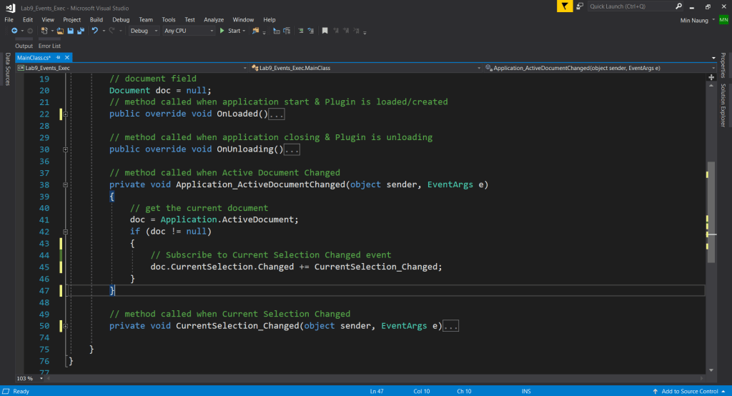The image size is (732, 396).
Task: Switch to the Error List tab
Action: pos(50,46)
